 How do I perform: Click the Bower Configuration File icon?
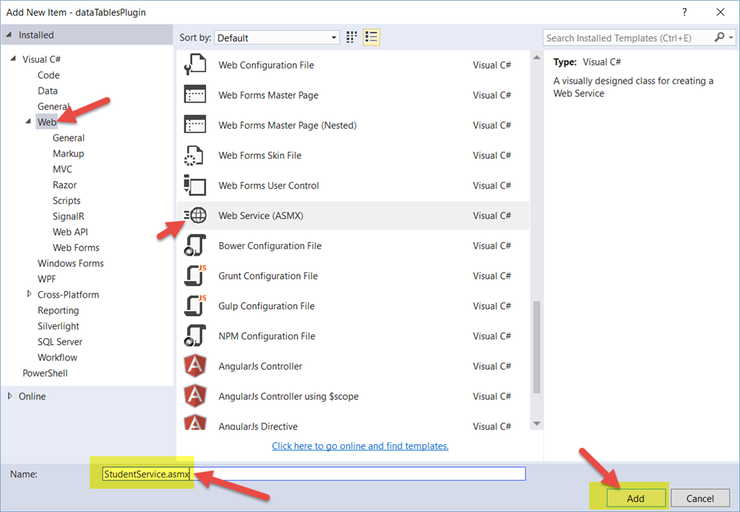pos(195,246)
